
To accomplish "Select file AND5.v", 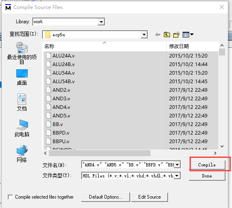I will pos(62,116).
